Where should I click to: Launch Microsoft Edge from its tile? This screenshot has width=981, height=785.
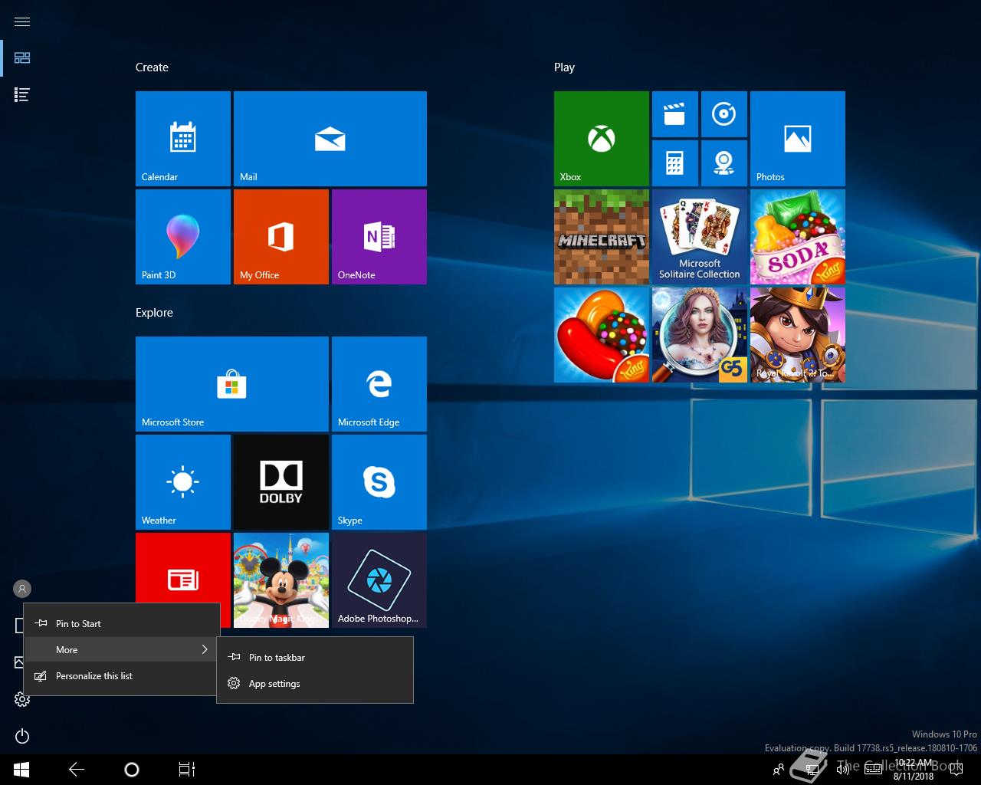379,384
